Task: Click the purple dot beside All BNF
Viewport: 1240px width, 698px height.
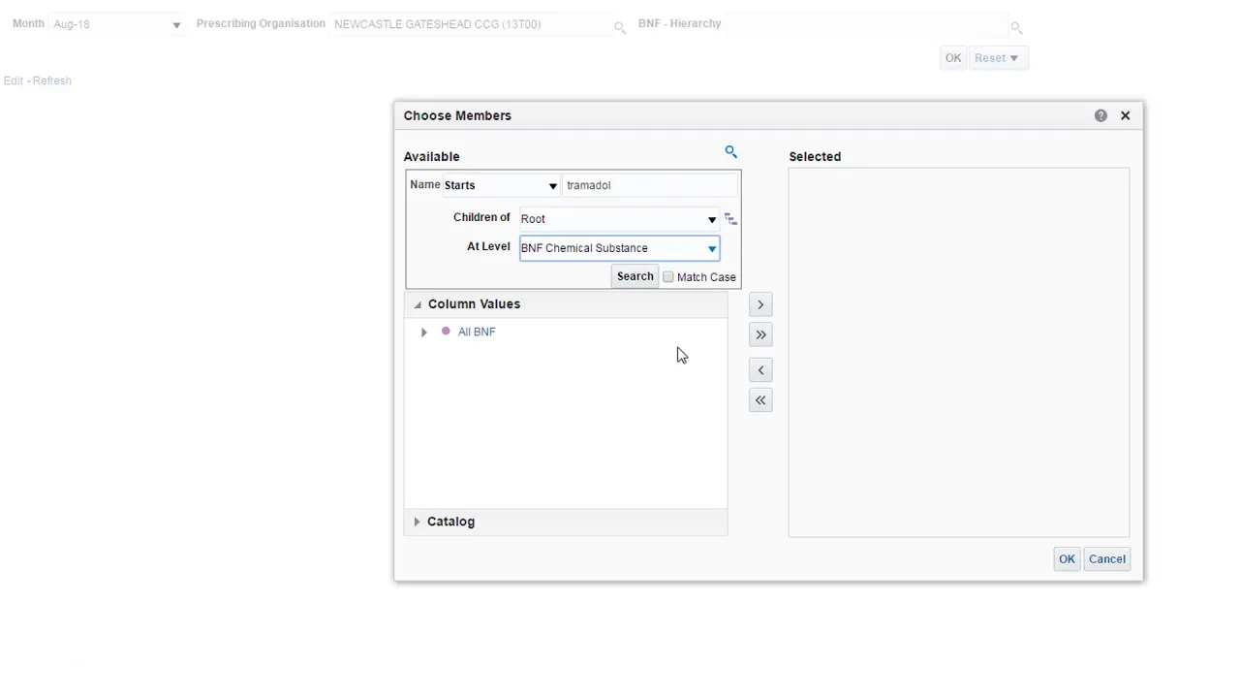Action: pos(446,332)
